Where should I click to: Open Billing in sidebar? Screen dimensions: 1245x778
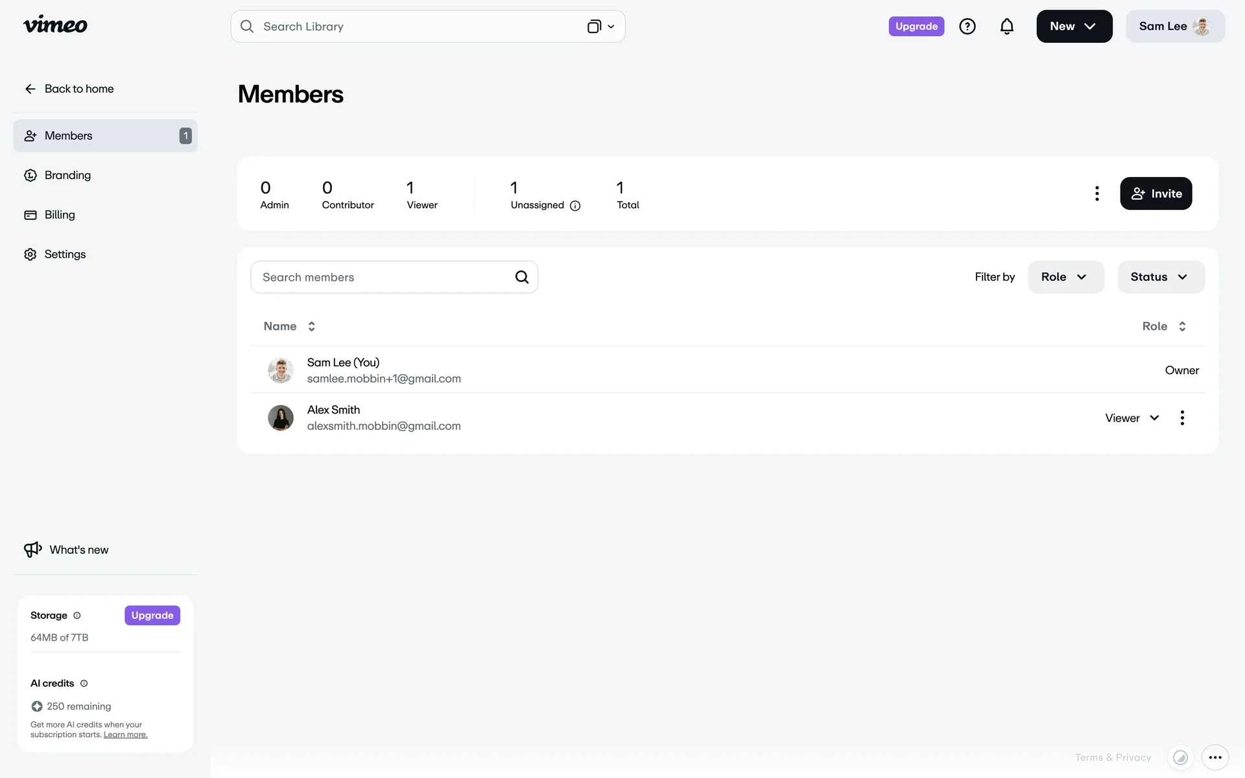[60, 215]
